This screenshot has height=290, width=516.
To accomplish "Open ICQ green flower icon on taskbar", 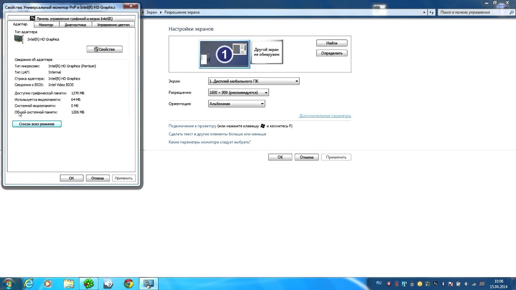I will point(88,284).
